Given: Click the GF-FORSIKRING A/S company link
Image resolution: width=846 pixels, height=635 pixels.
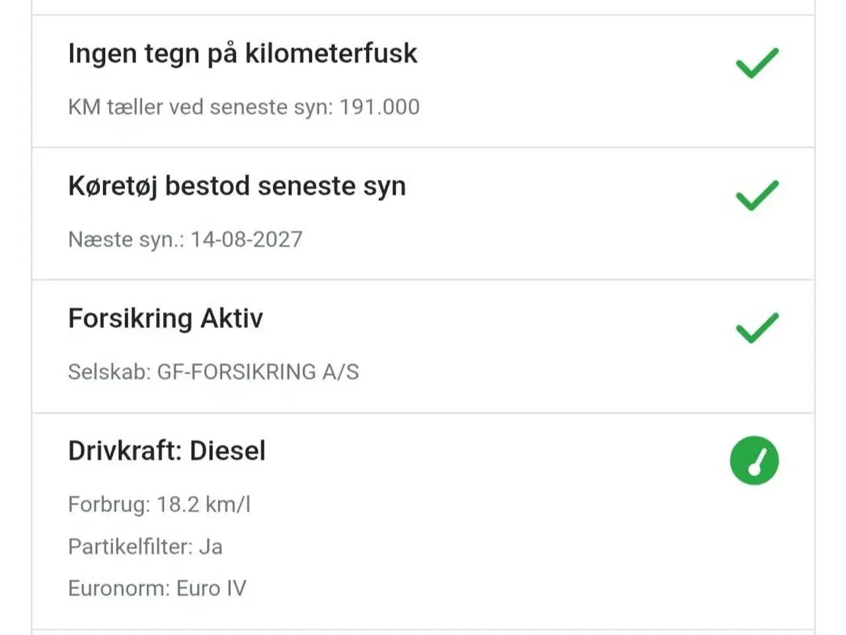Looking at the screenshot, I should click(257, 372).
